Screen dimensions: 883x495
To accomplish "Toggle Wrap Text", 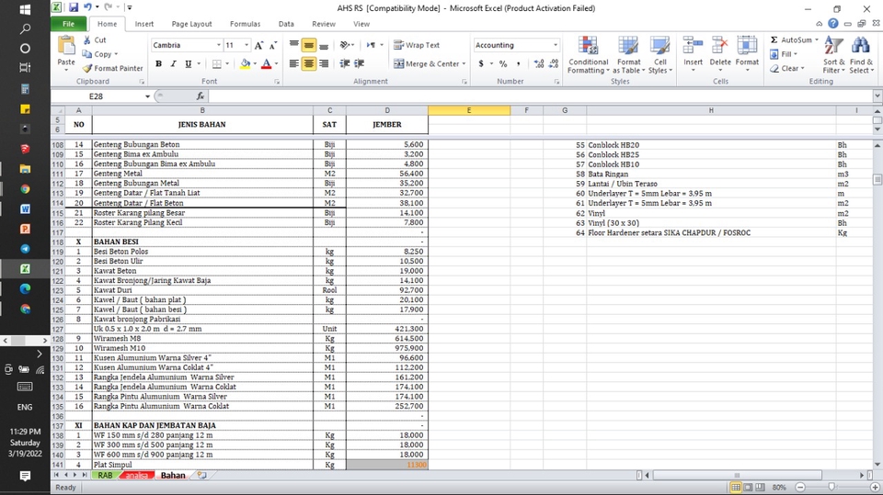I will (x=417, y=45).
